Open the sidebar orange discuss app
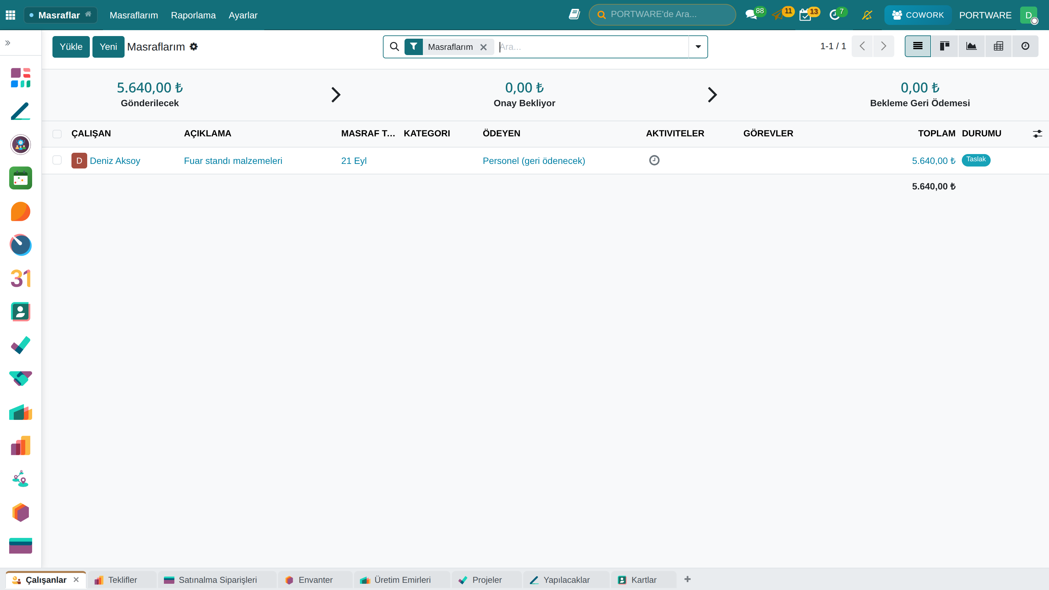Viewport: 1049px width, 590px height. click(x=20, y=211)
